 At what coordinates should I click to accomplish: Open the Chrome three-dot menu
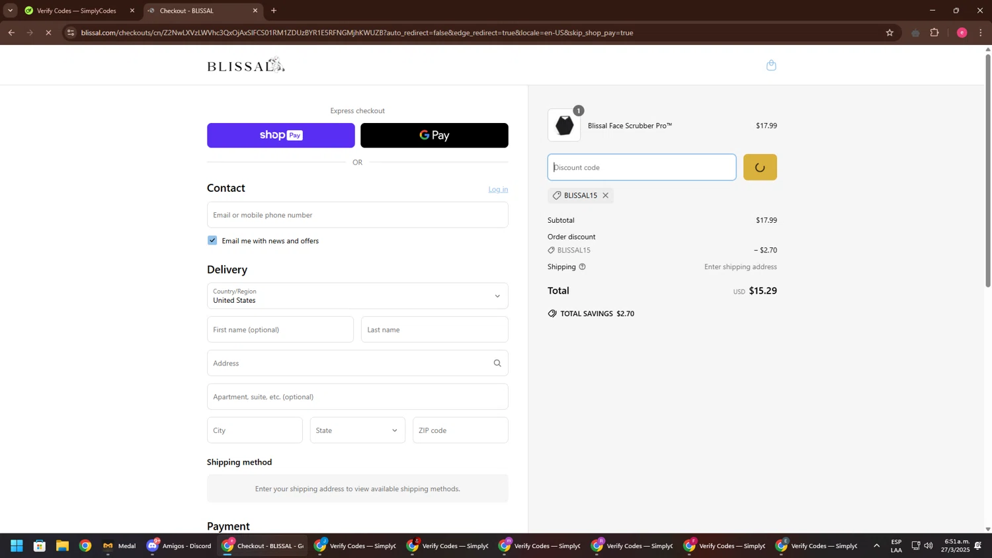[981, 32]
